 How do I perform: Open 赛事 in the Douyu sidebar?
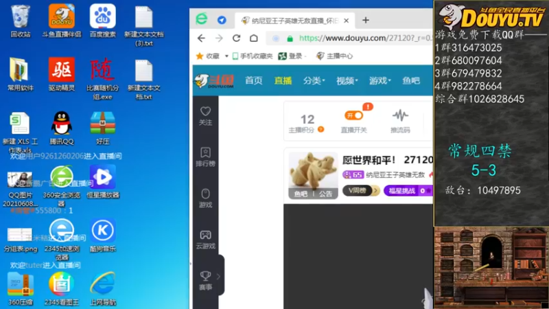click(205, 281)
